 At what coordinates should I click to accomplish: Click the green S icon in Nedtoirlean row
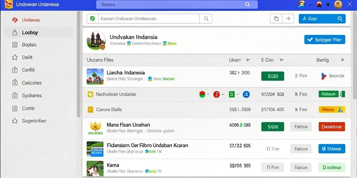pyautogui.click(x=231, y=94)
